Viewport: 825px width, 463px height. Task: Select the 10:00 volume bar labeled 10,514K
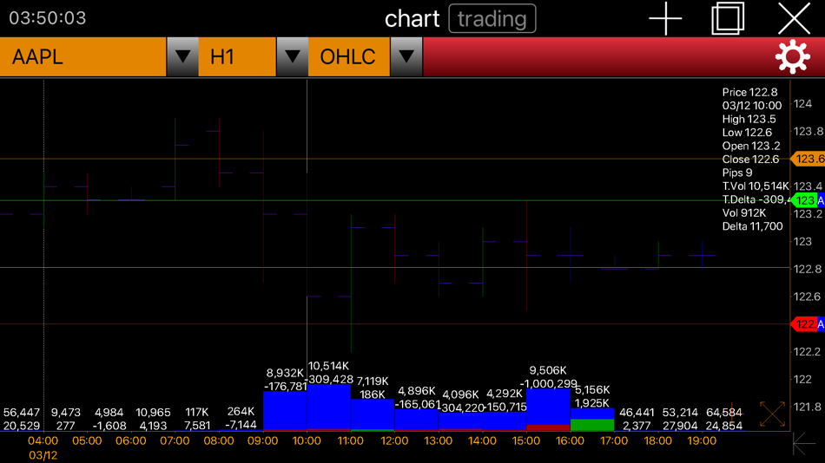tap(329, 408)
